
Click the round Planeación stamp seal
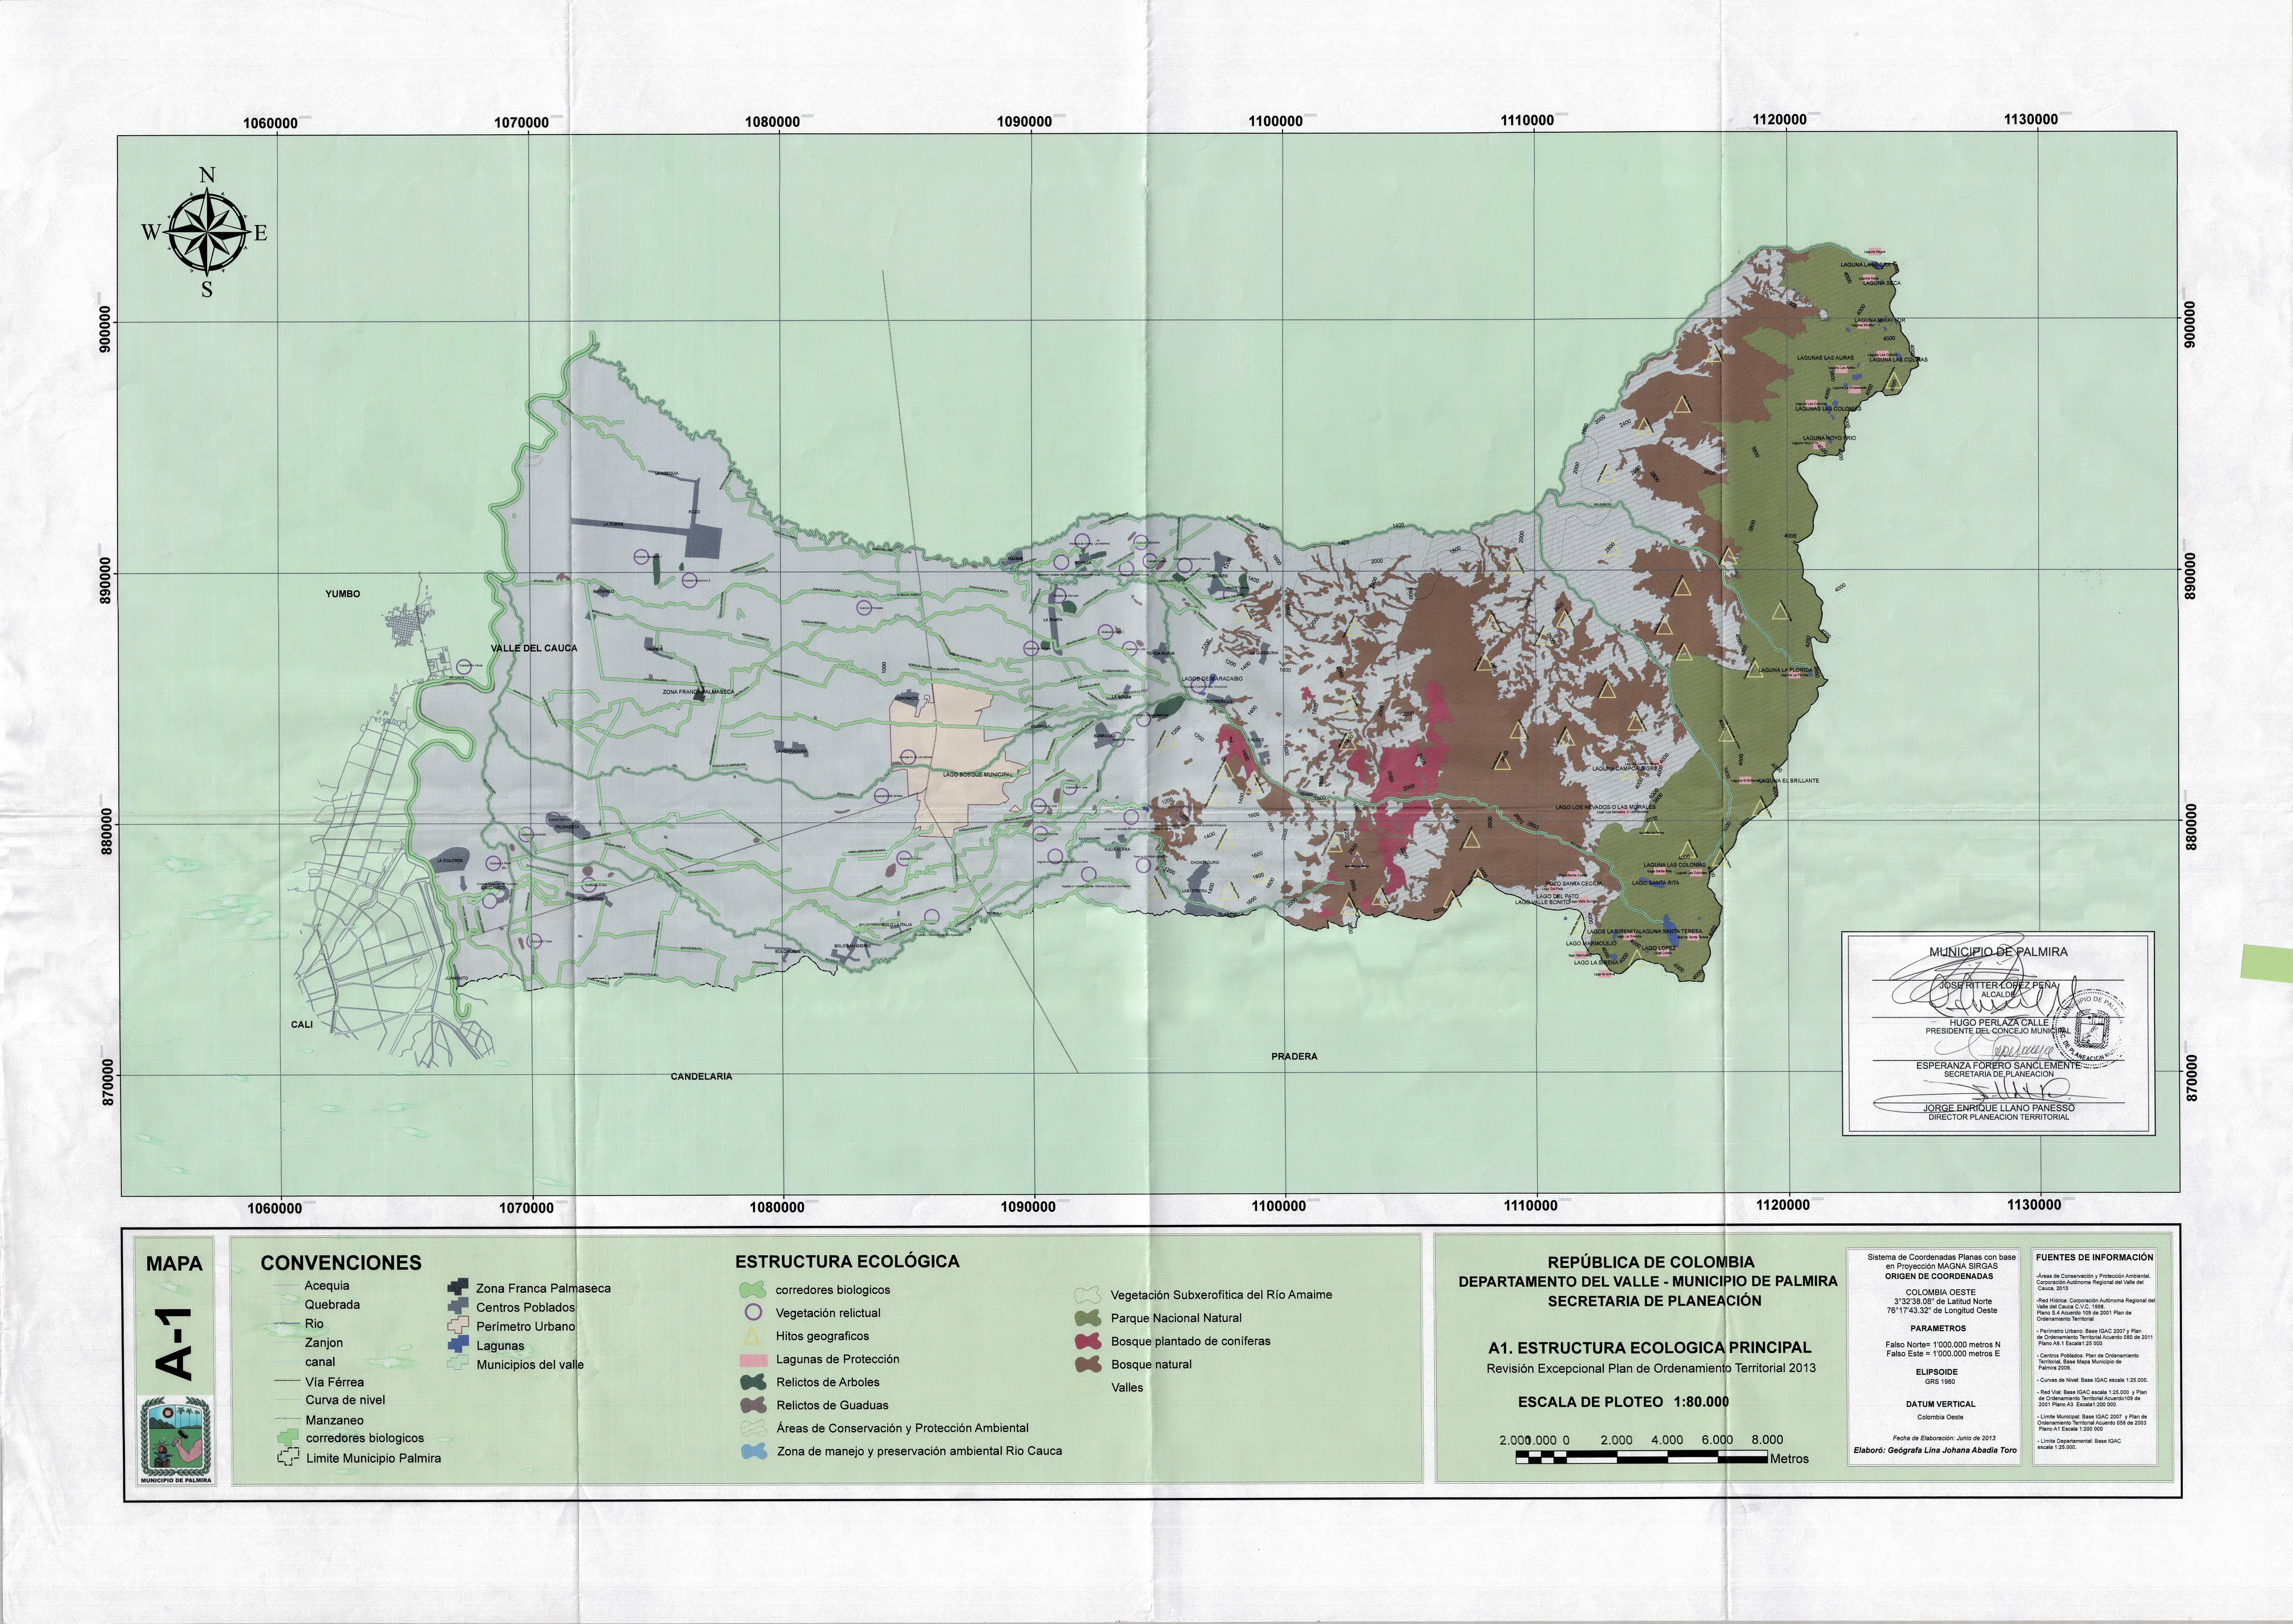pyautogui.click(x=2090, y=1029)
